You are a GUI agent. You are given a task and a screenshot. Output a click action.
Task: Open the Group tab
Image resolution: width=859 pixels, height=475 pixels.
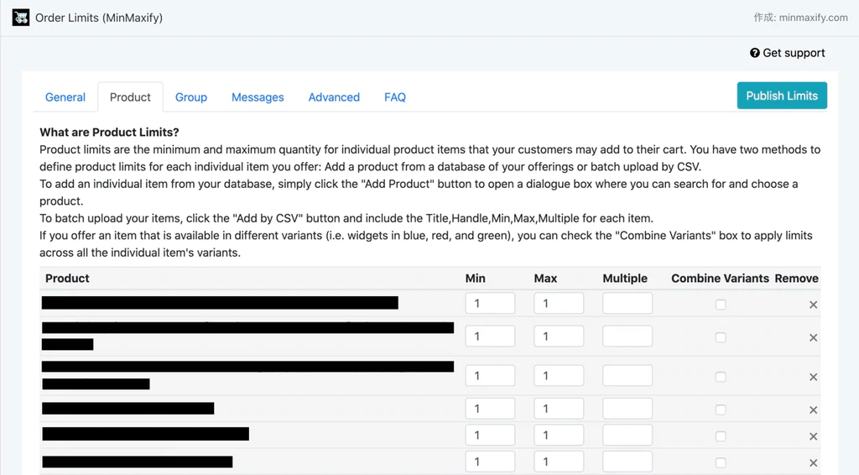191,97
